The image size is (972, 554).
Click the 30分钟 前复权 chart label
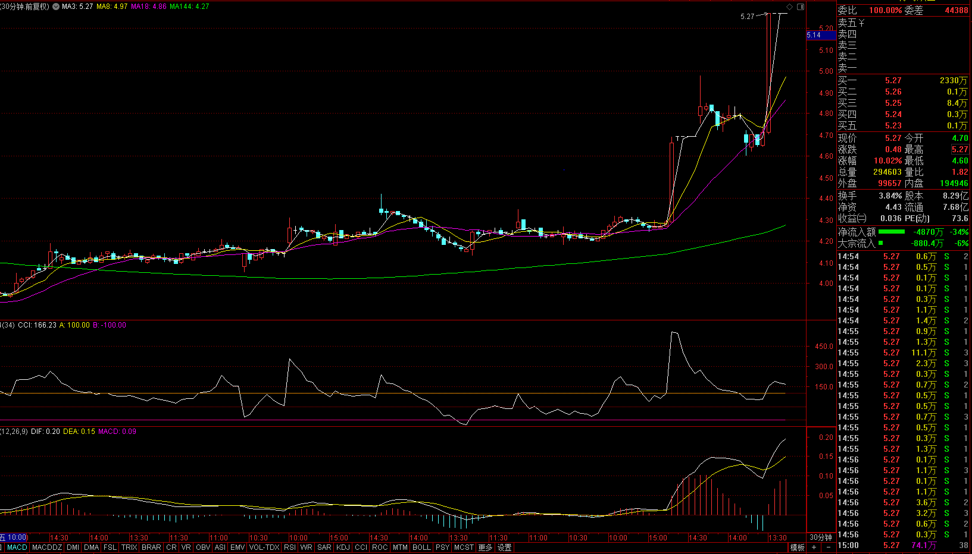point(25,7)
